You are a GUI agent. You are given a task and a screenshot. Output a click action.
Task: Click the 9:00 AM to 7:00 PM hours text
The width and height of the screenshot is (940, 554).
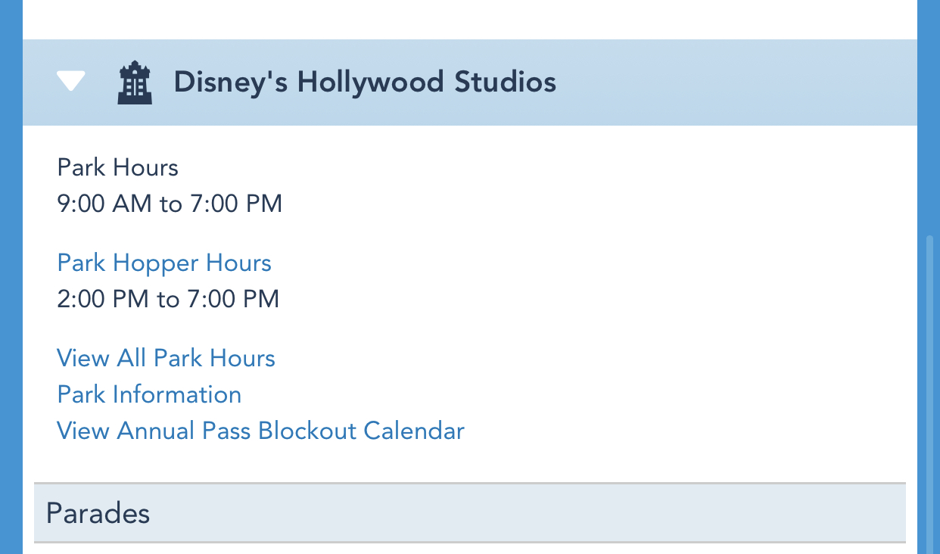[170, 204]
